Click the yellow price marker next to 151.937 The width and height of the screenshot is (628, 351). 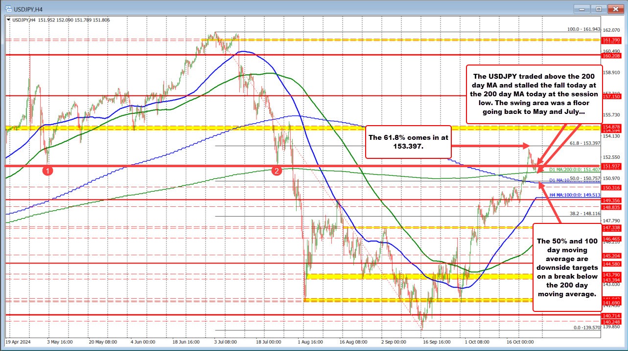(x=600, y=166)
